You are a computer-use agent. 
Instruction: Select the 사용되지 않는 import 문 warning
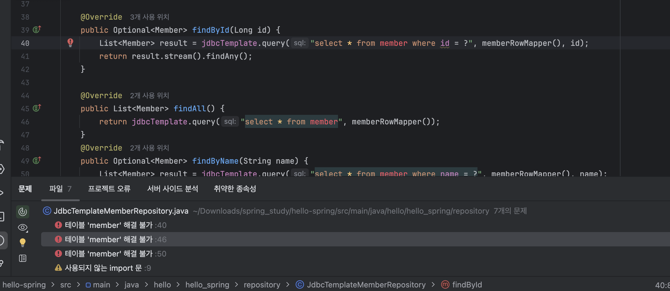point(355,268)
